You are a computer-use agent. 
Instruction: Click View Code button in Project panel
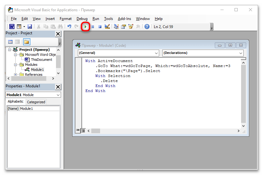(10, 42)
